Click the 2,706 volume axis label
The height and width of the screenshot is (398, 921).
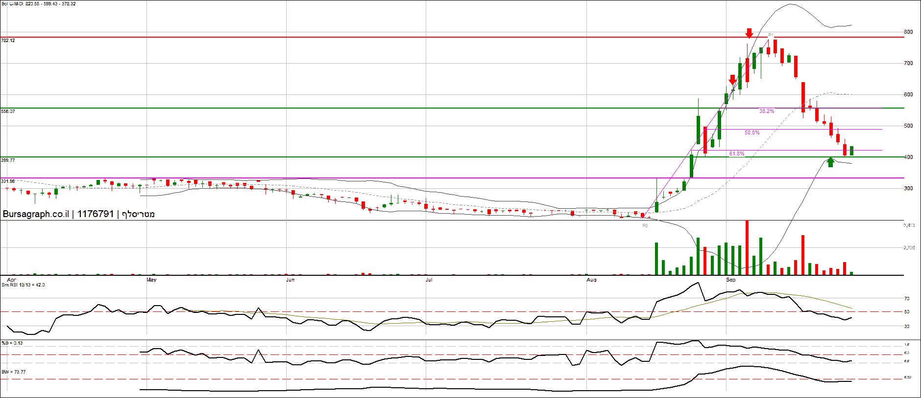coord(909,248)
